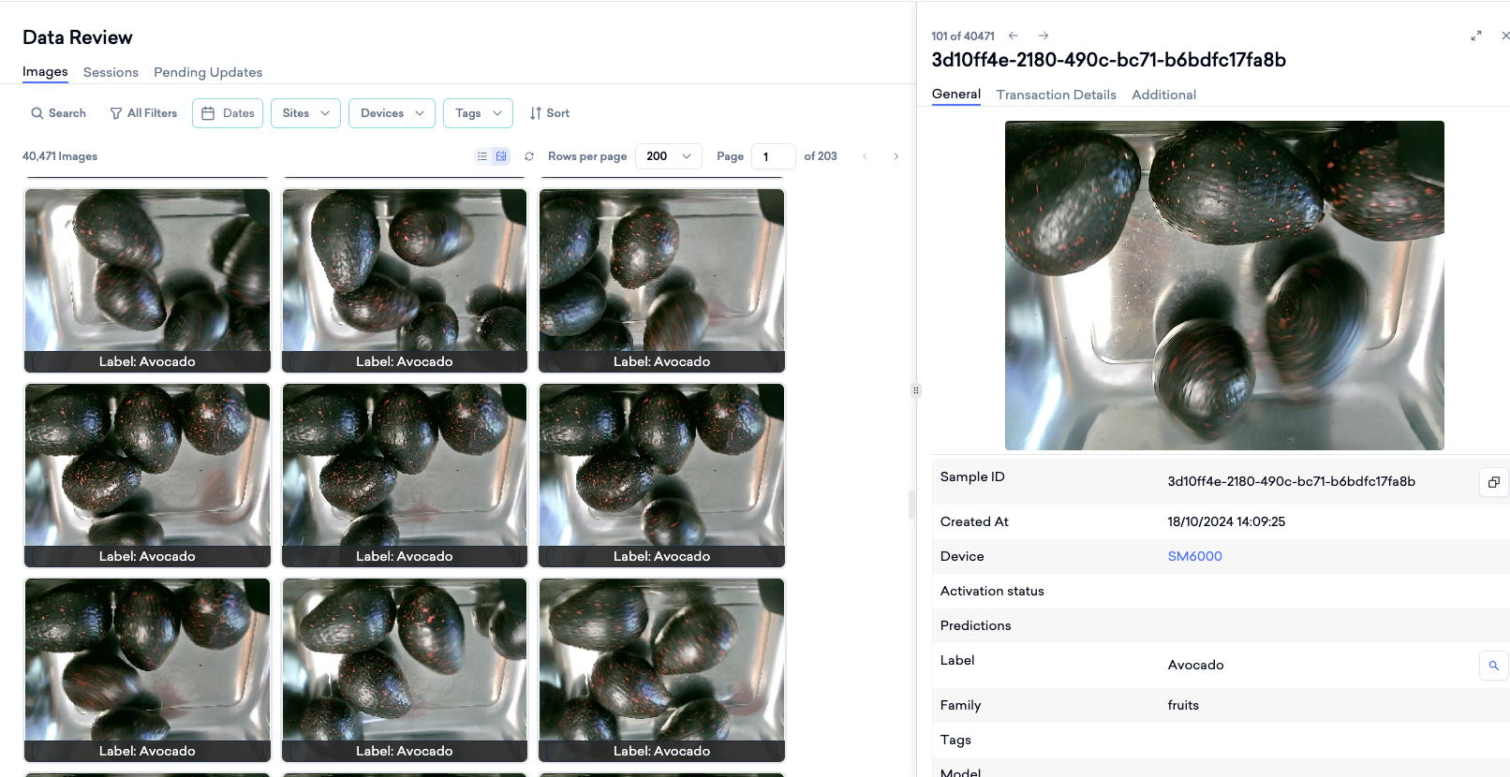
Task: Show previous sample with left arrow
Action: coord(1013,36)
